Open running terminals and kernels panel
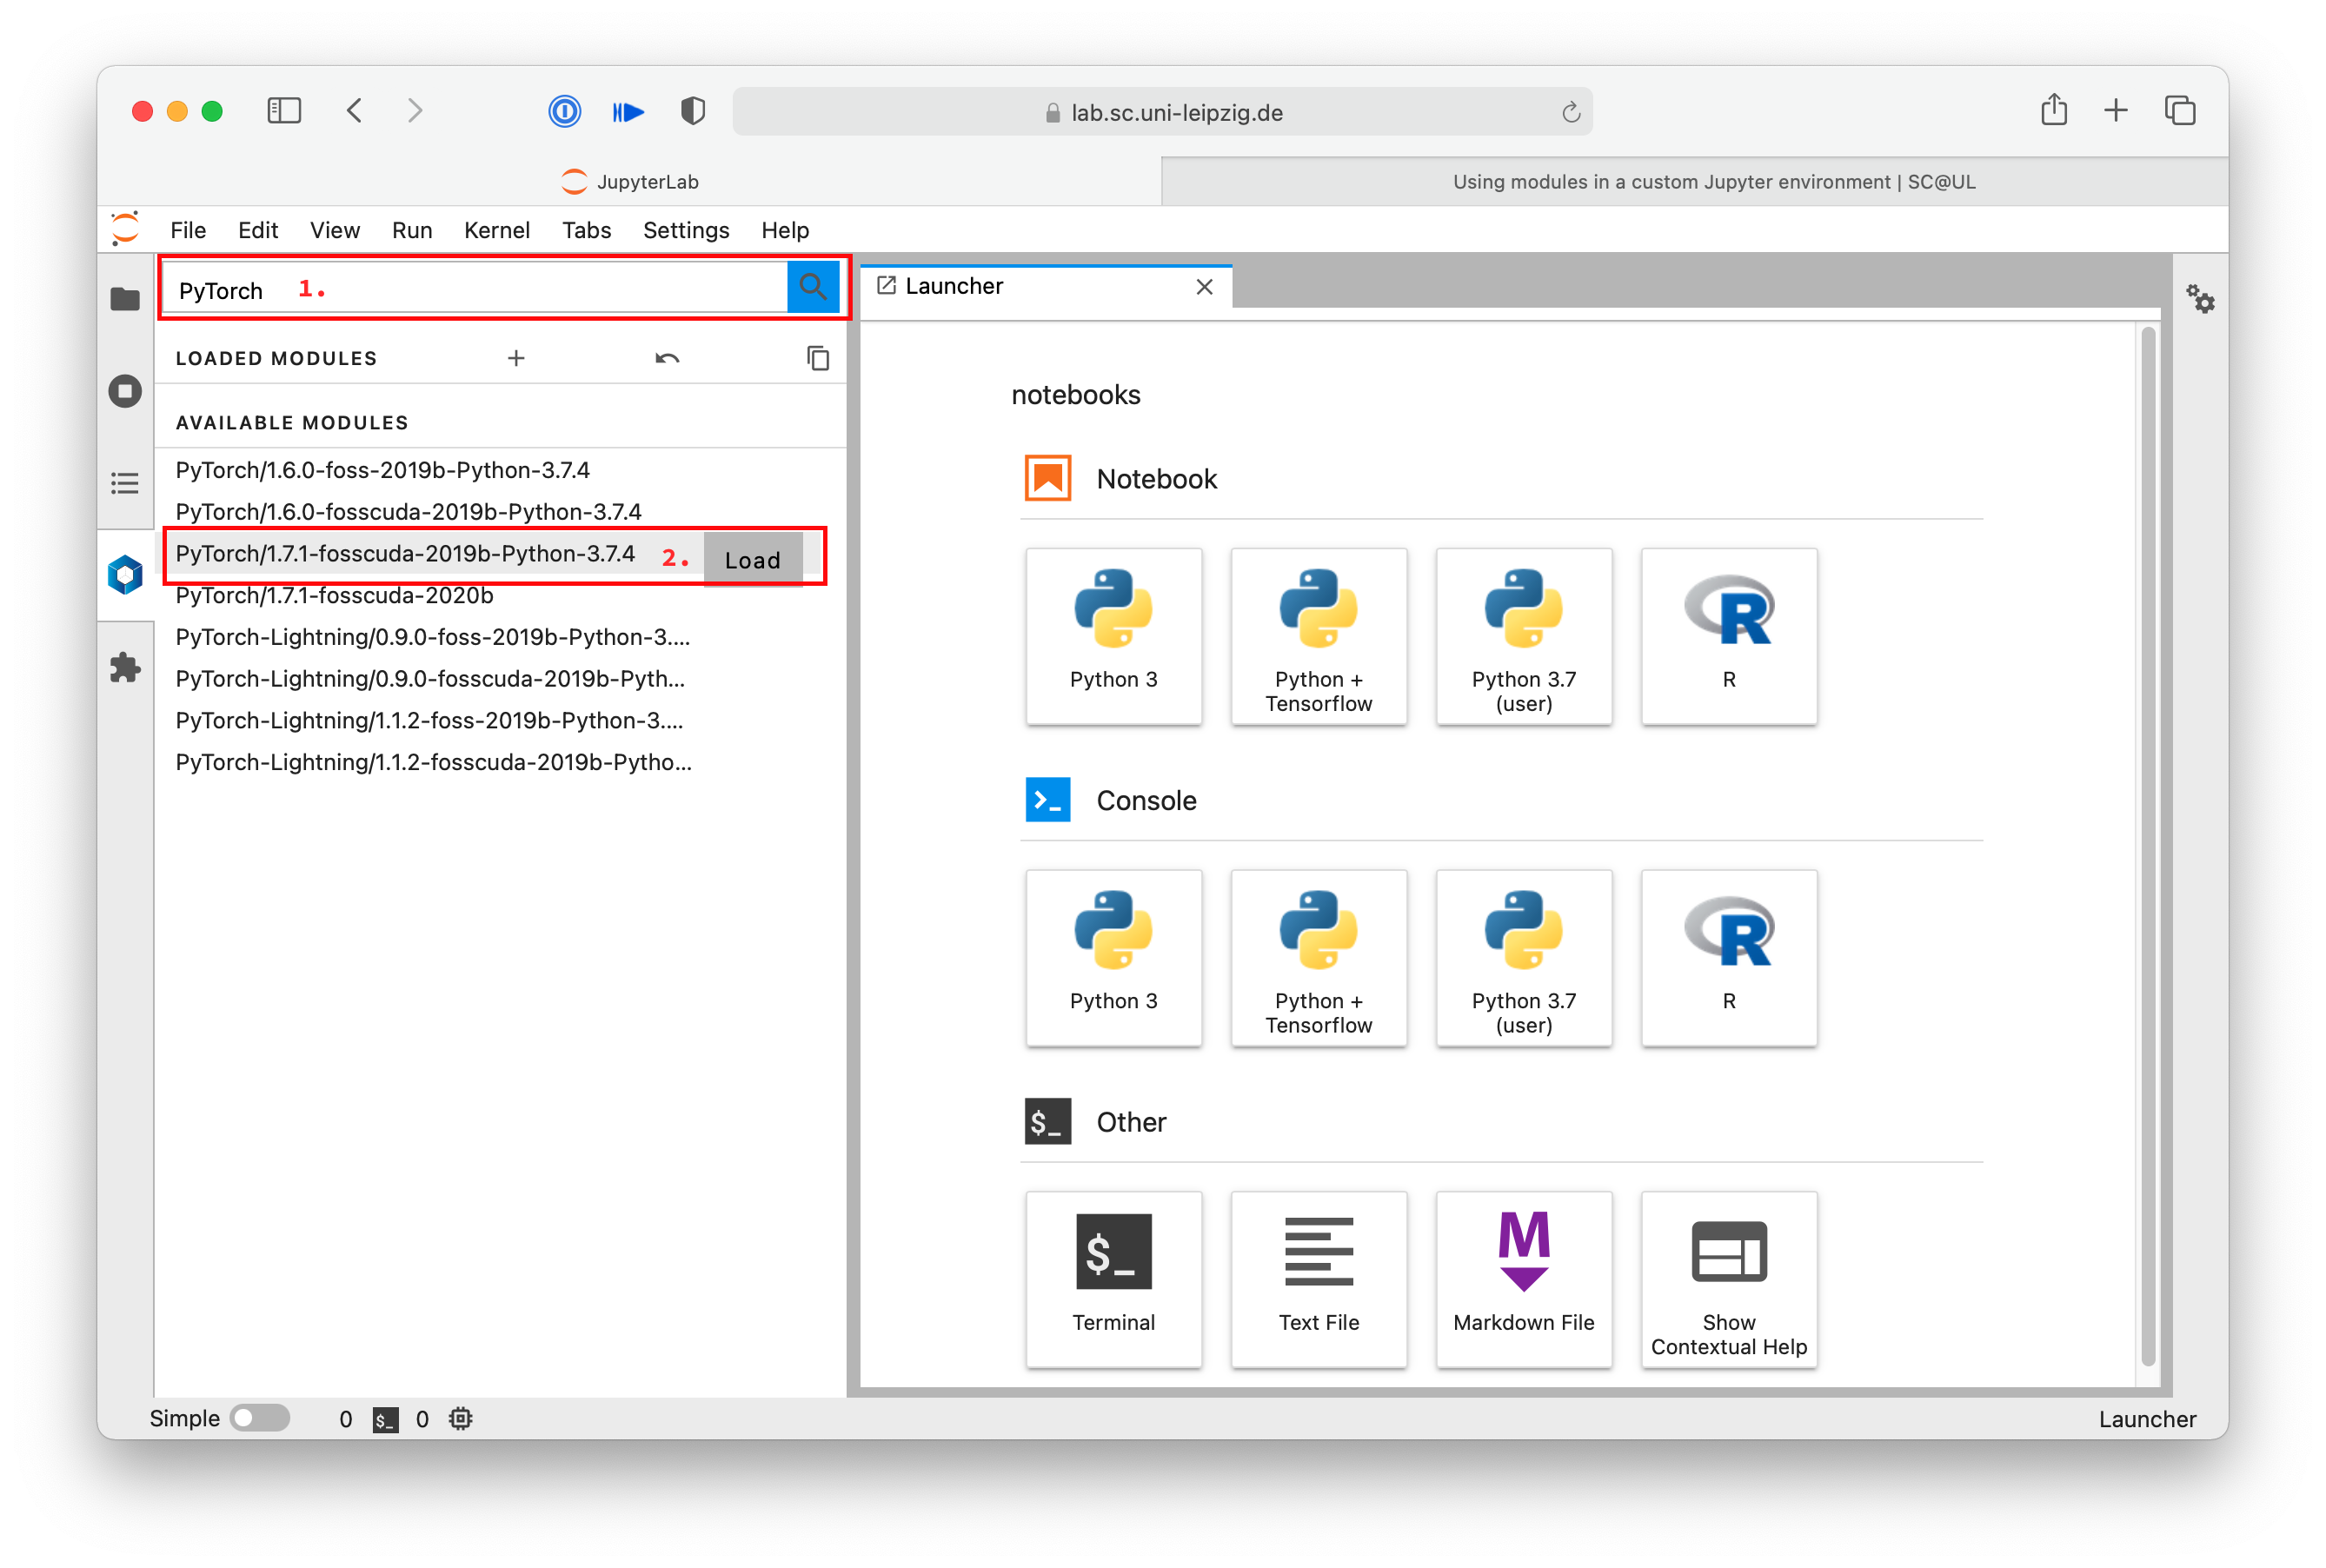Screen dimensions: 2326x1568 124,390
